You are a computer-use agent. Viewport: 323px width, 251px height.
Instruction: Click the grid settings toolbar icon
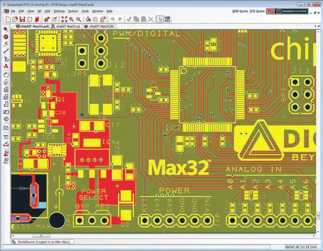(x=95, y=19)
